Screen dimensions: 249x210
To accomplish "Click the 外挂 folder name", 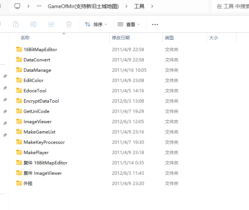I will (28, 184).
